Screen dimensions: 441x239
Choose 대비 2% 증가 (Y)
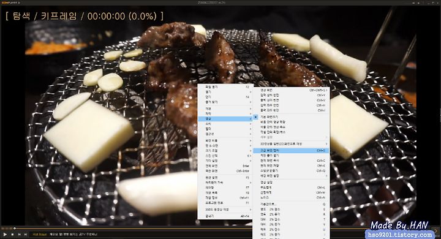[x=291, y=224]
